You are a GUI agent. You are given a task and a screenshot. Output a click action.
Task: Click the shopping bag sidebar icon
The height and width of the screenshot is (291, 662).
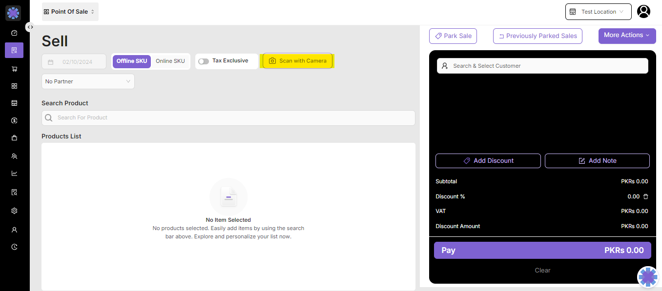[14, 138]
